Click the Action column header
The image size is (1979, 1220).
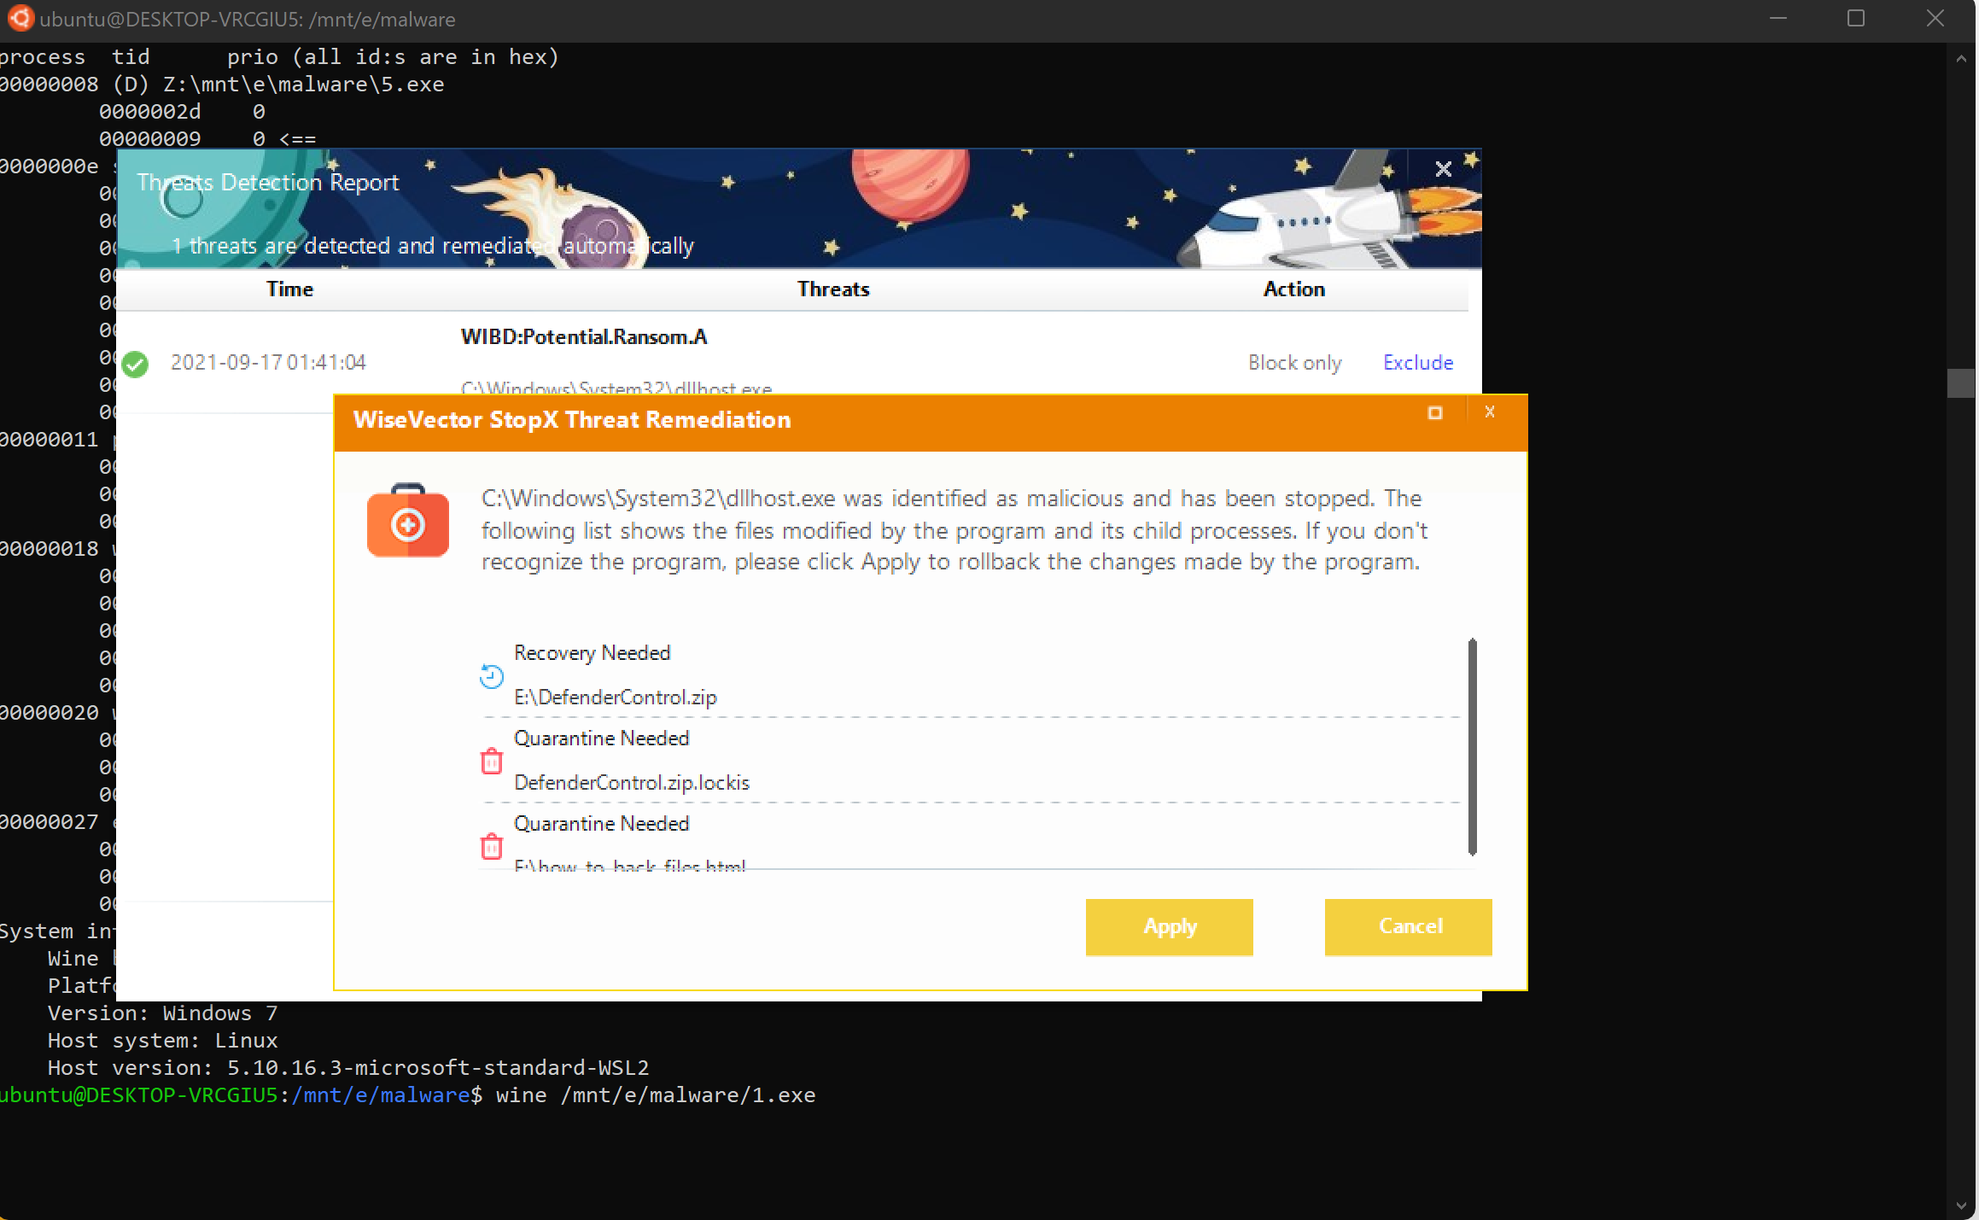pyautogui.click(x=1293, y=289)
